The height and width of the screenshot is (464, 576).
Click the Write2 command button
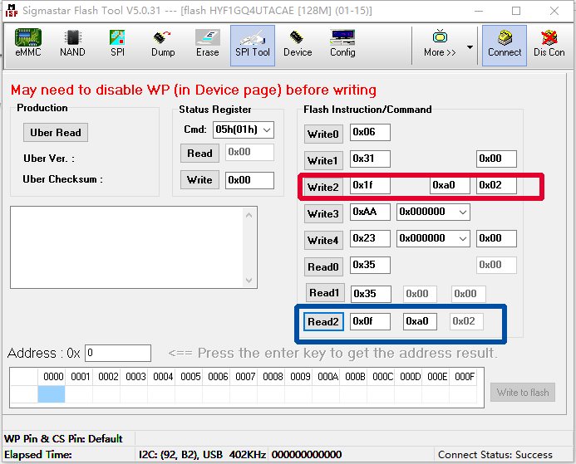click(323, 187)
